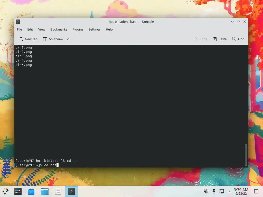Click the Paste toolbar button
Viewport: 263px width, 197px height.
coord(220,39)
